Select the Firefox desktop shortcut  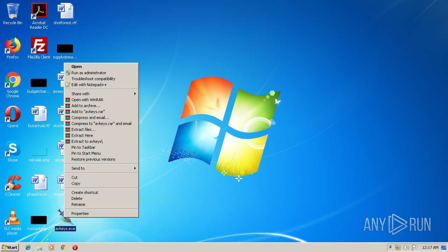click(13, 48)
